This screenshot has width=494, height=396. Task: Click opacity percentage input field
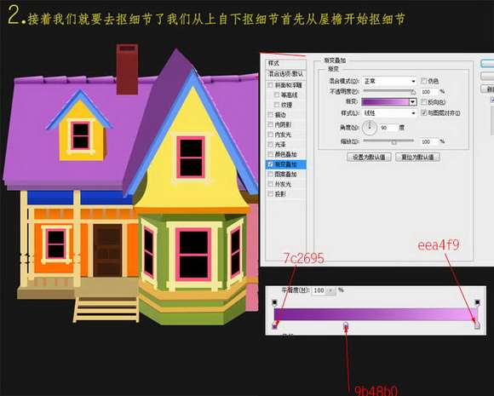(x=428, y=92)
